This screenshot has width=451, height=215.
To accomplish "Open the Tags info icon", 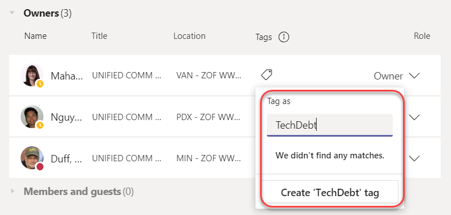I will click(x=284, y=37).
